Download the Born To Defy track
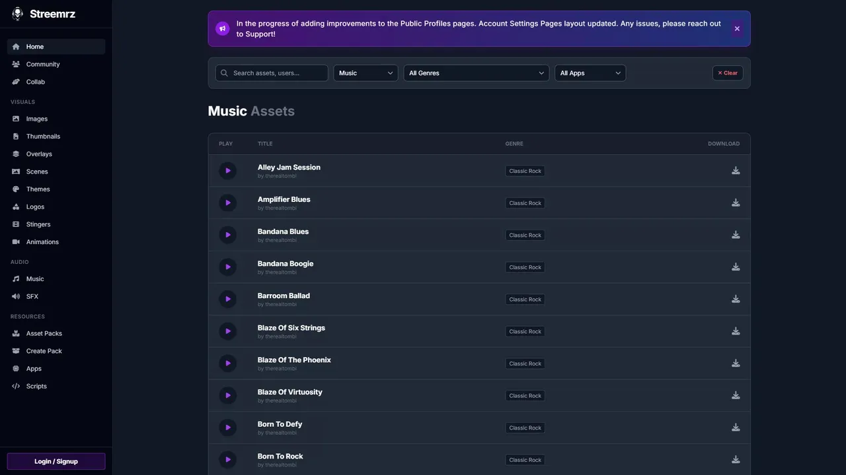 coord(736,427)
